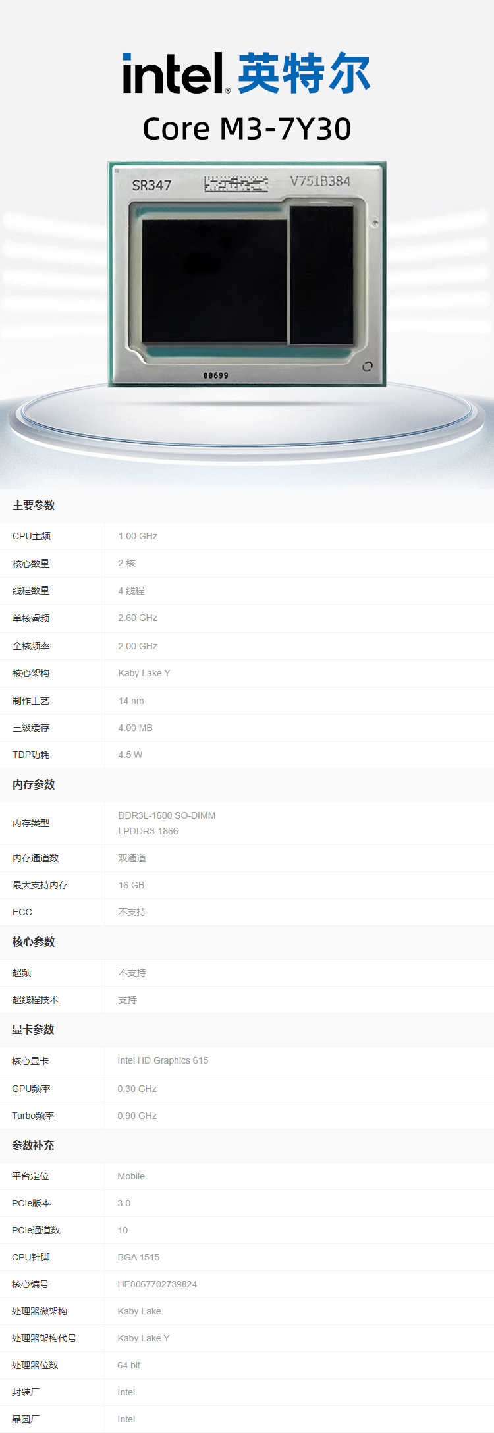Screen dimensions: 494x1433
Task: Select the Kaby Lake 处理器微架构 value
Action: tap(139, 1311)
